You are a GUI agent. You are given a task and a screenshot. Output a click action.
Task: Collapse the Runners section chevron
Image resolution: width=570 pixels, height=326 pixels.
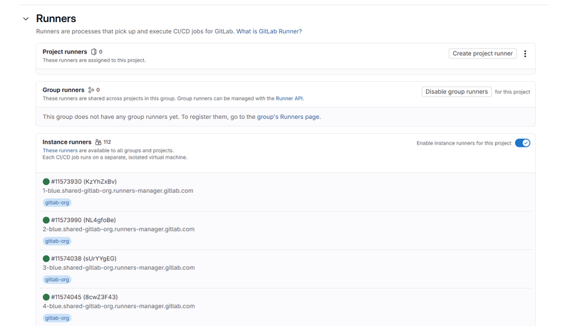tap(26, 19)
